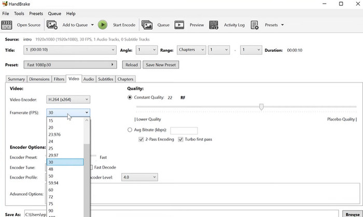Click the green Start Encode play icon
This screenshot has width=363, height=217.
[x=103, y=25]
